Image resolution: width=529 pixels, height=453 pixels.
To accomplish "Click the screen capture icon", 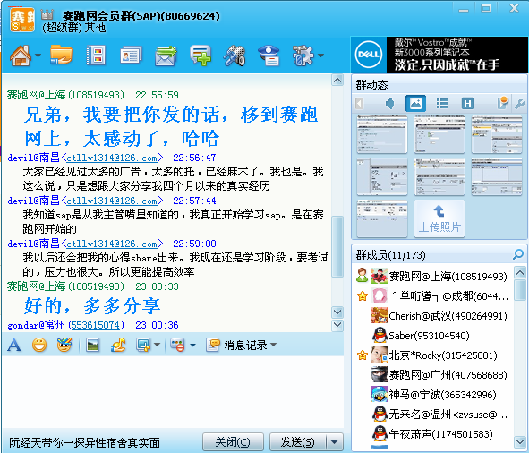I will coord(143,345).
